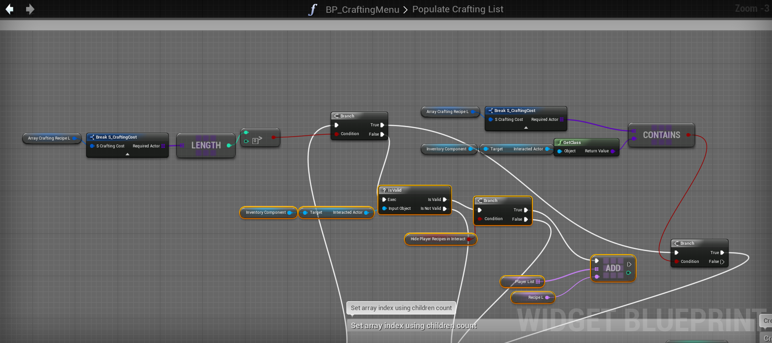Click the forward navigation arrow
Viewport: 772px width, 343px height.
coord(30,9)
